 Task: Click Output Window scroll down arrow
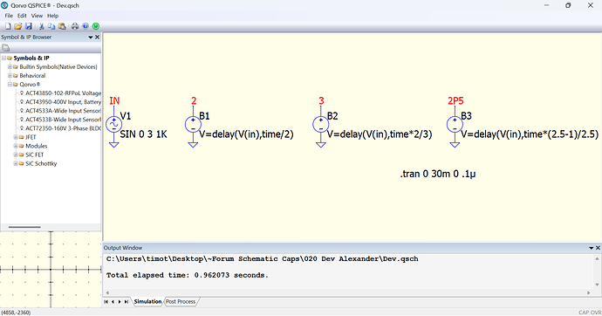597,285
